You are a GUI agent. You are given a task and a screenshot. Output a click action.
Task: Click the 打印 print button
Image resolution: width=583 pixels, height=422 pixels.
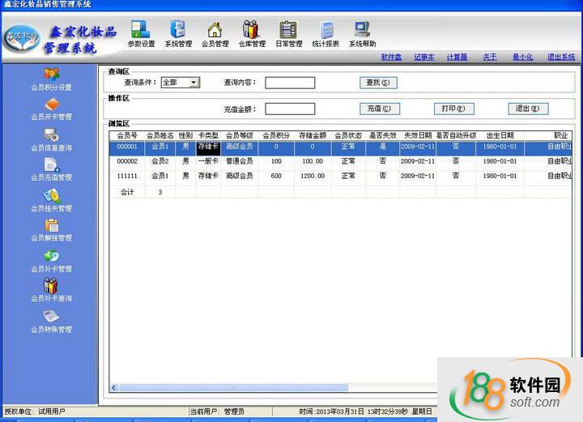[x=453, y=109]
